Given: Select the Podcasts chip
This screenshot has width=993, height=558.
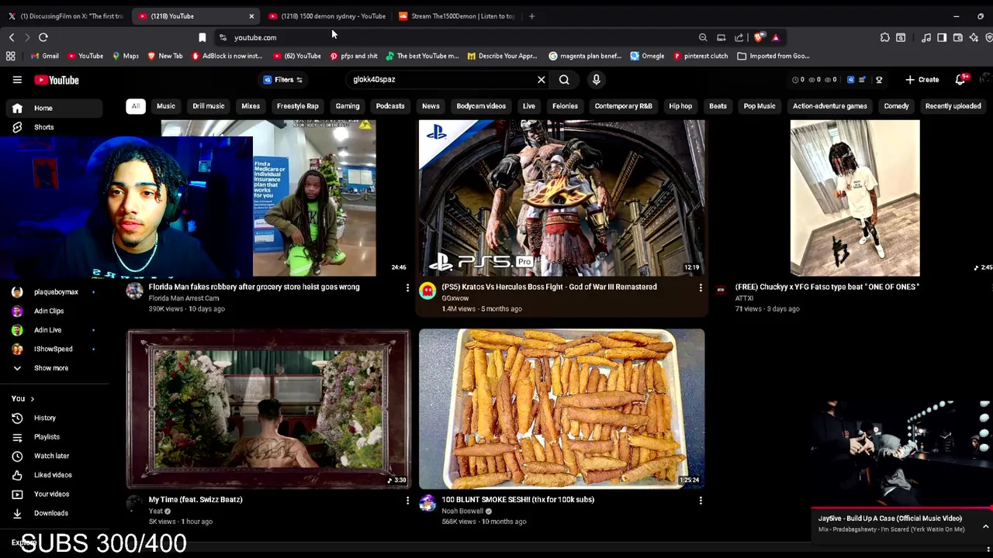Looking at the screenshot, I should [x=390, y=106].
